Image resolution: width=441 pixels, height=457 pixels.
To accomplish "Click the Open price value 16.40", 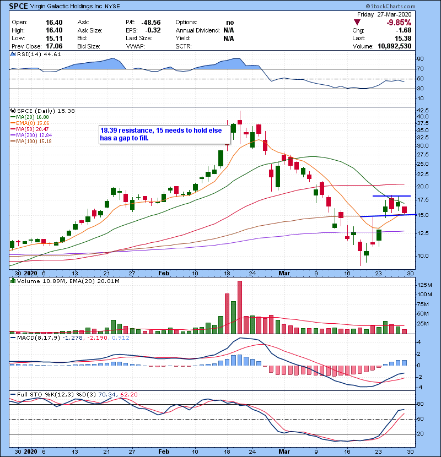I will 54,23.
